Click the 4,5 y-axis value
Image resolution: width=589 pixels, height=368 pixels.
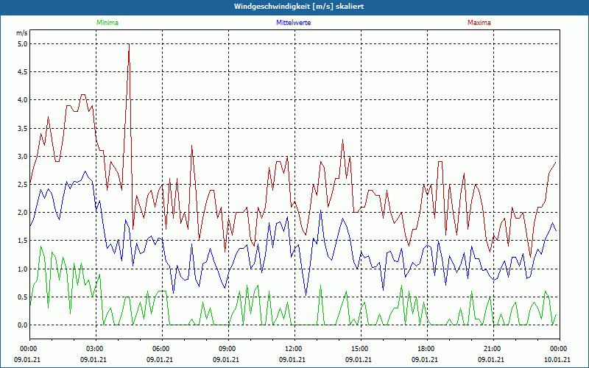(22, 72)
